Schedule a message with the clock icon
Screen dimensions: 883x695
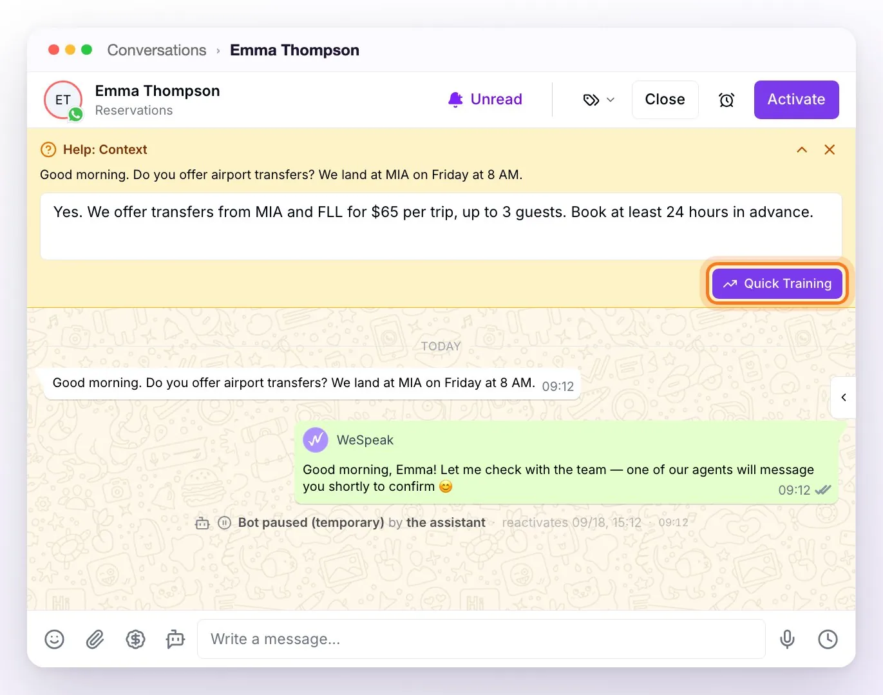828,639
